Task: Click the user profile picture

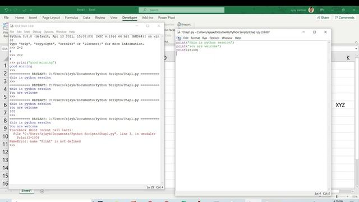Action: tap(311, 10)
